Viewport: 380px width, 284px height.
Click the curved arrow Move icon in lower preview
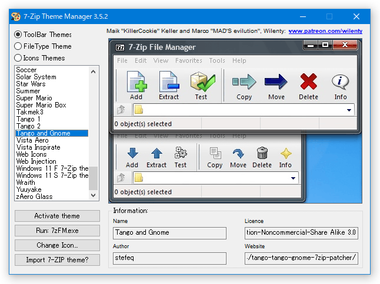tap(238, 153)
